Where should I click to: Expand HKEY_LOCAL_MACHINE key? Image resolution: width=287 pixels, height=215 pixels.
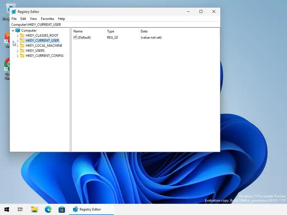click(18, 46)
